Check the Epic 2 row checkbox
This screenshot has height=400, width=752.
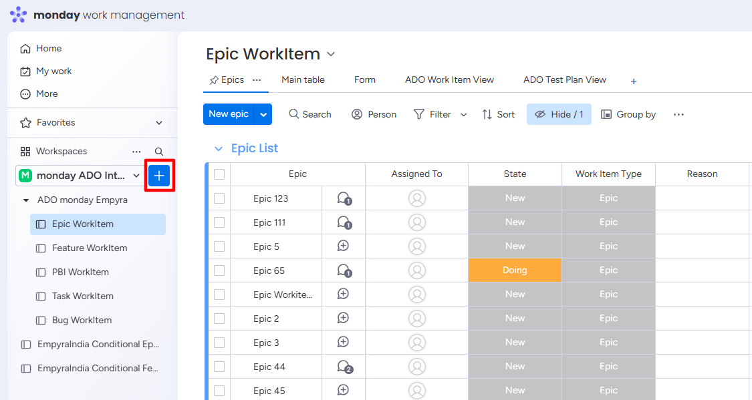tap(219, 319)
